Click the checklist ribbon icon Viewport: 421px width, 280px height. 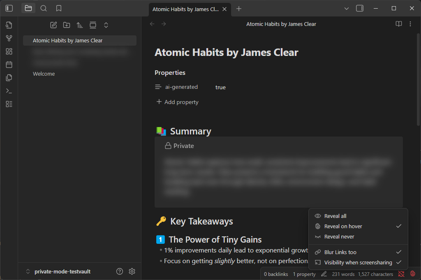click(9, 104)
